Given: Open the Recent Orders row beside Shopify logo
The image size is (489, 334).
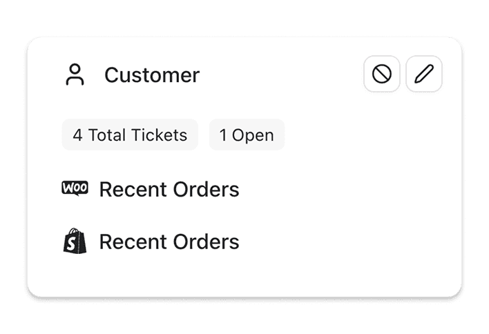Looking at the screenshot, I should pyautogui.click(x=169, y=242).
